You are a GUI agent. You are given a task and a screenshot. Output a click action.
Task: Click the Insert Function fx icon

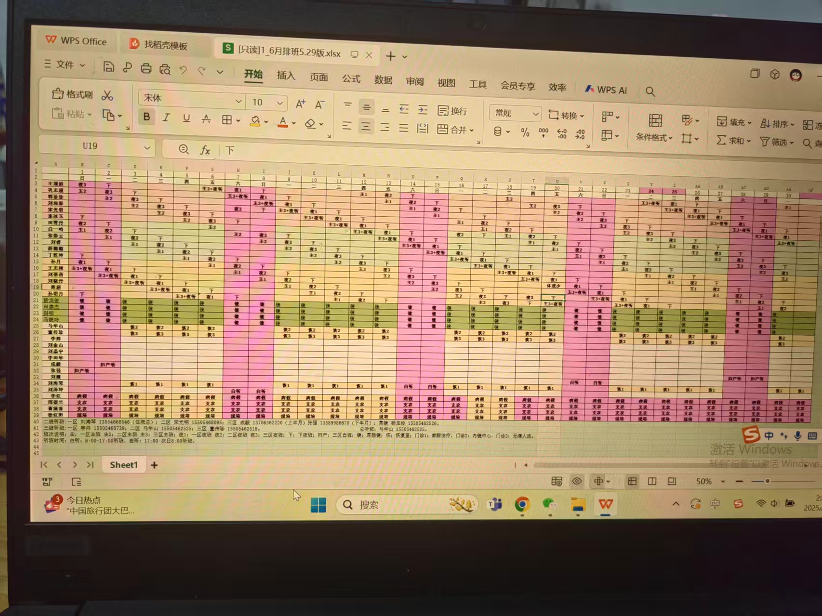(205, 150)
